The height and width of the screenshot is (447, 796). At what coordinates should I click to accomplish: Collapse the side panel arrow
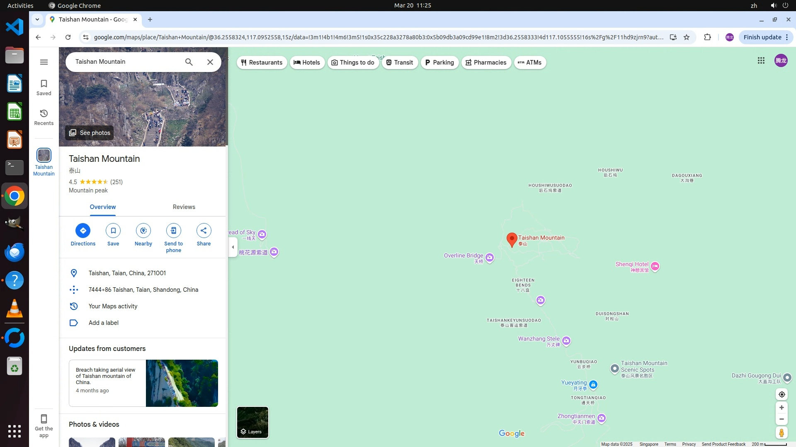tap(233, 247)
